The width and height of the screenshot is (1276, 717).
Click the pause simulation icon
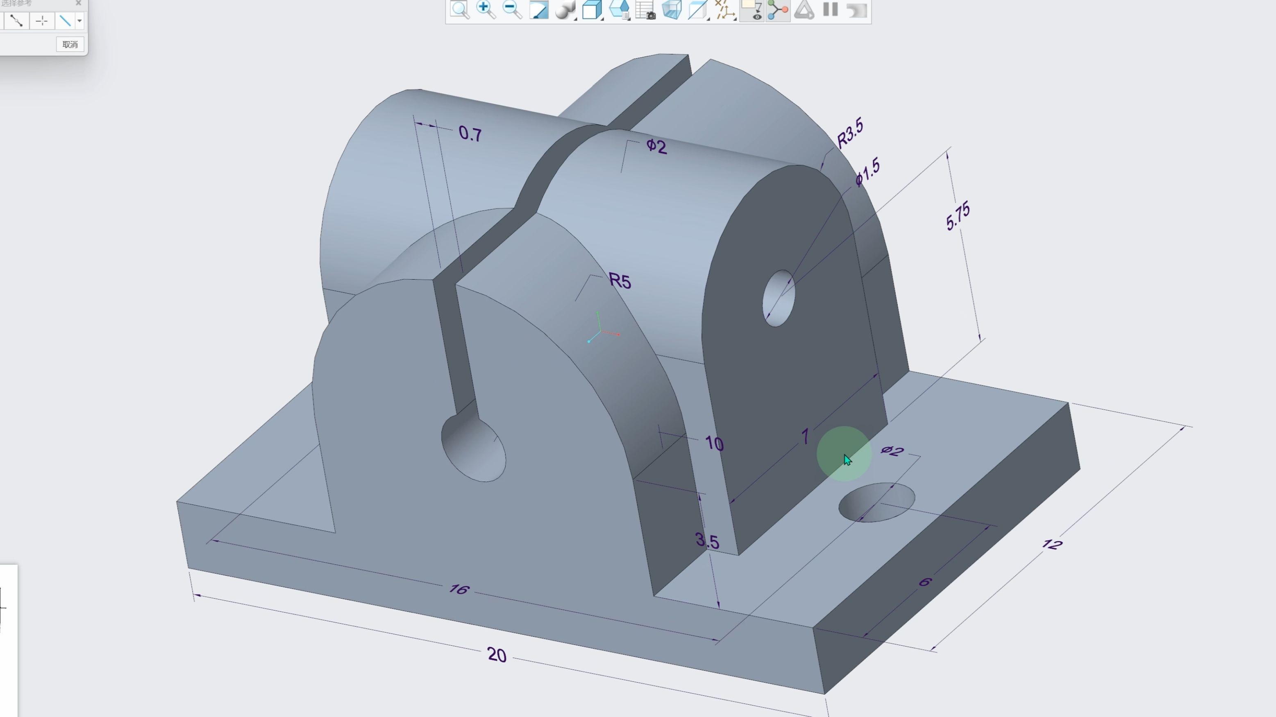(830, 10)
